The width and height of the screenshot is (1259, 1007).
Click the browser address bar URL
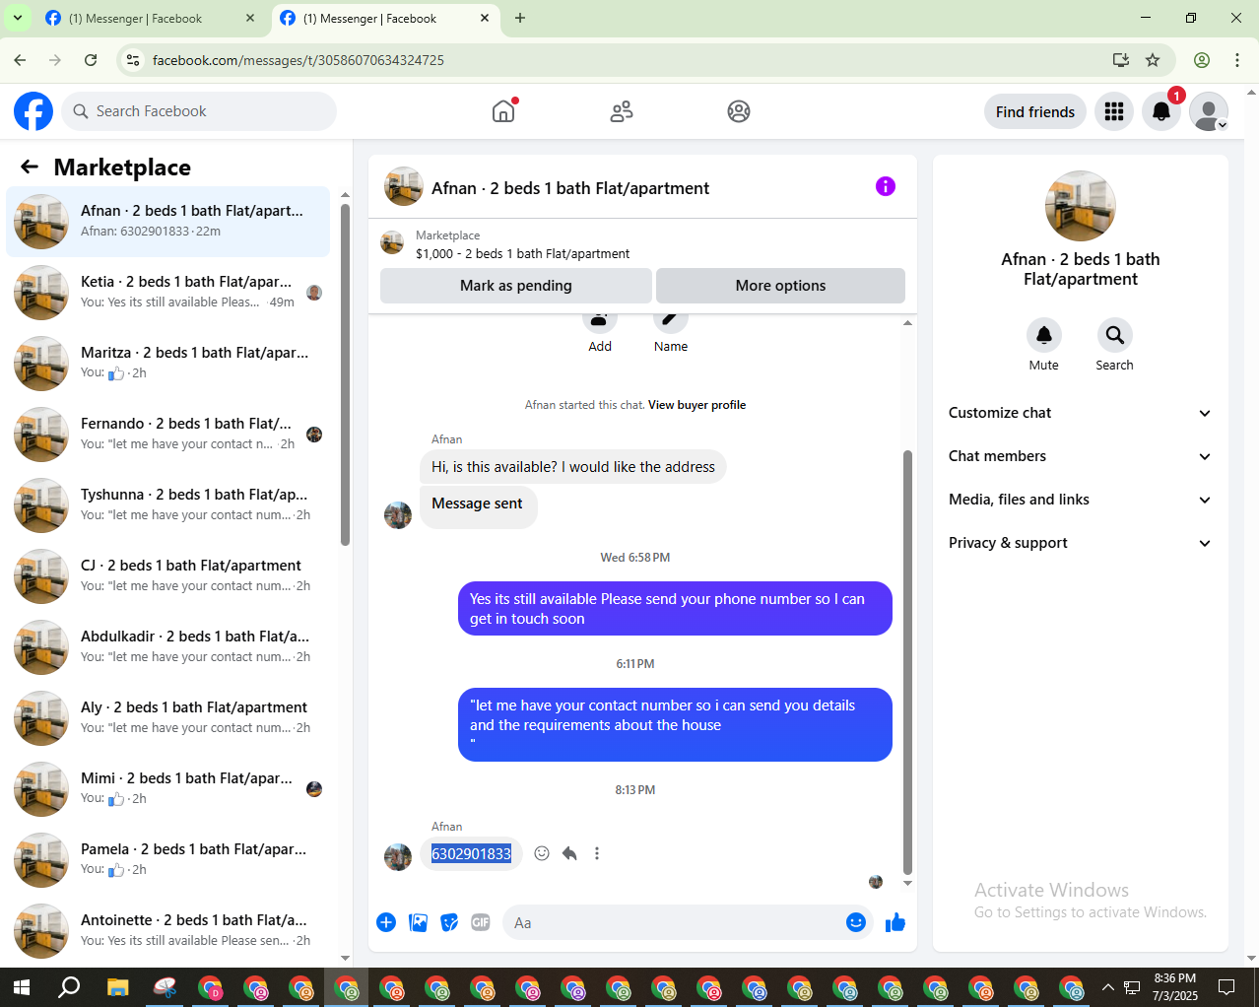pyautogui.click(x=298, y=60)
